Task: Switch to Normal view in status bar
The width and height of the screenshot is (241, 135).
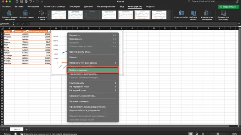Action: pos(191,134)
